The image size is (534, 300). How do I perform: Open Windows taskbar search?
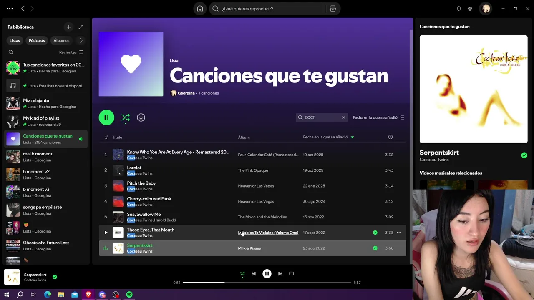coord(20,295)
